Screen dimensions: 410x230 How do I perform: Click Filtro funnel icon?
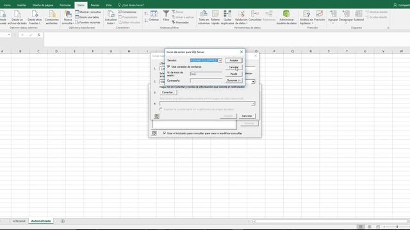tap(166, 16)
